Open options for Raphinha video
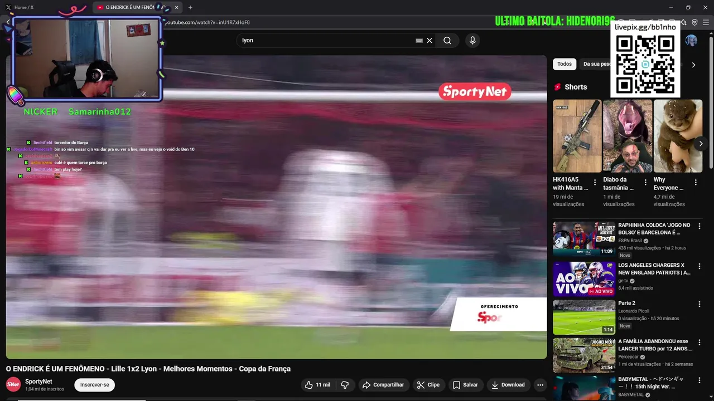Viewport: 714px width, 401px height. point(699,226)
